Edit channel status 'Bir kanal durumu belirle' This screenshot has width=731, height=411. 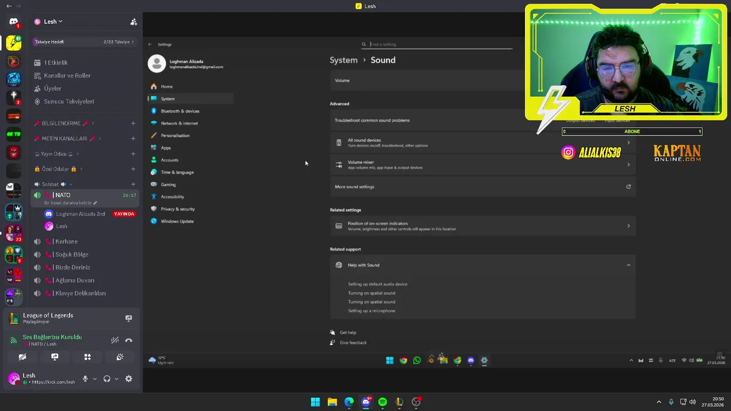[x=70, y=203]
